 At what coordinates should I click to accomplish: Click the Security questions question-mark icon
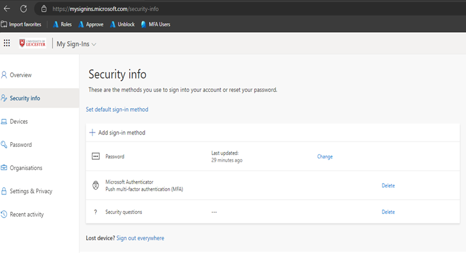tap(95, 212)
